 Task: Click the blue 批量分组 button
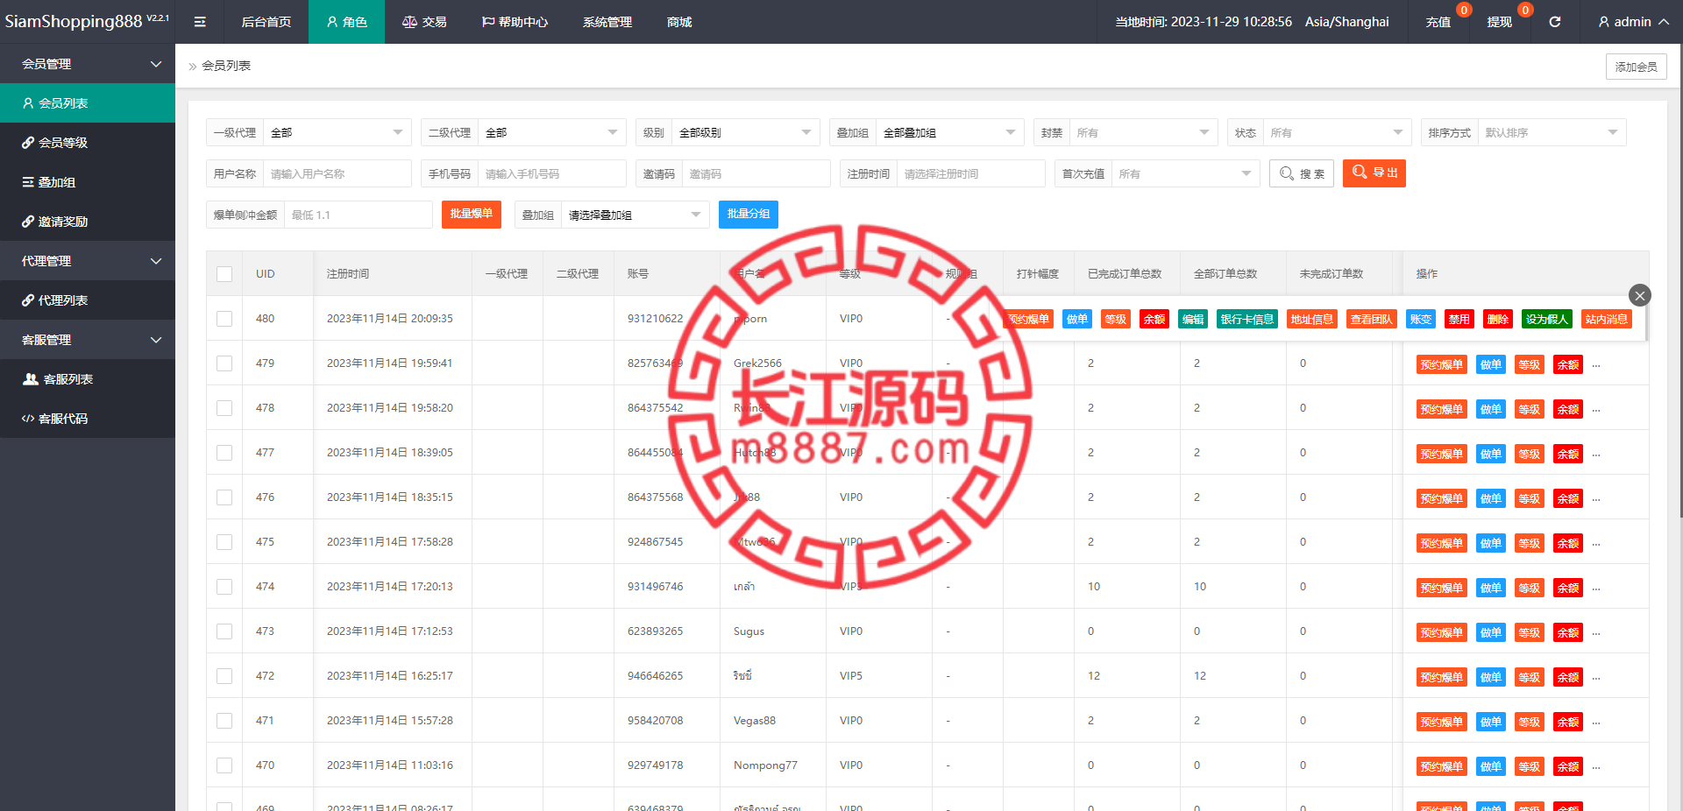click(749, 215)
